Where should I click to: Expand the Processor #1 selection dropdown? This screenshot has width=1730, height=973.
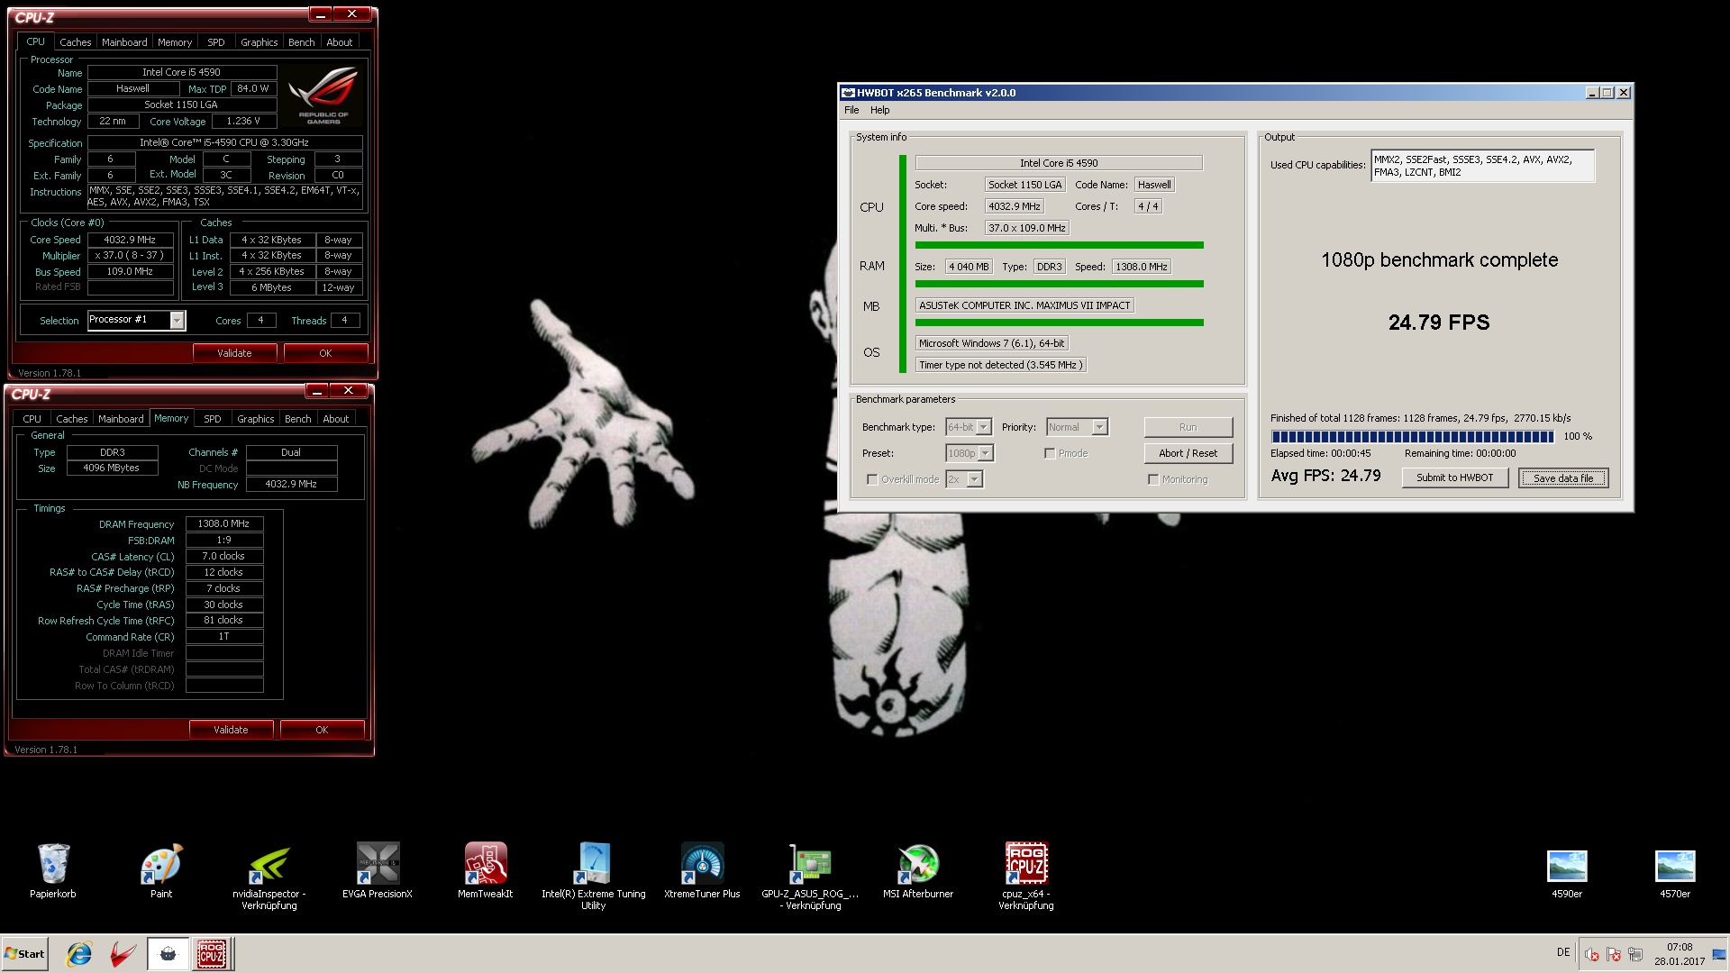(178, 320)
